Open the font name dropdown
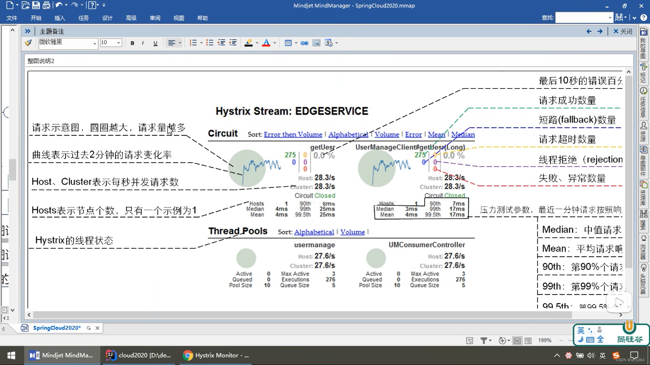 [94, 43]
